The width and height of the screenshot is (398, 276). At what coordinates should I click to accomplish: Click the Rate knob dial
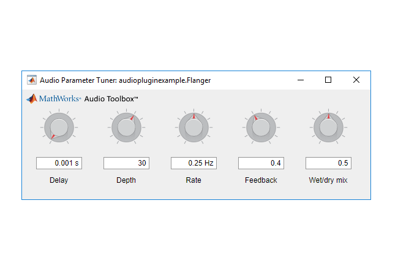pyautogui.click(x=193, y=128)
